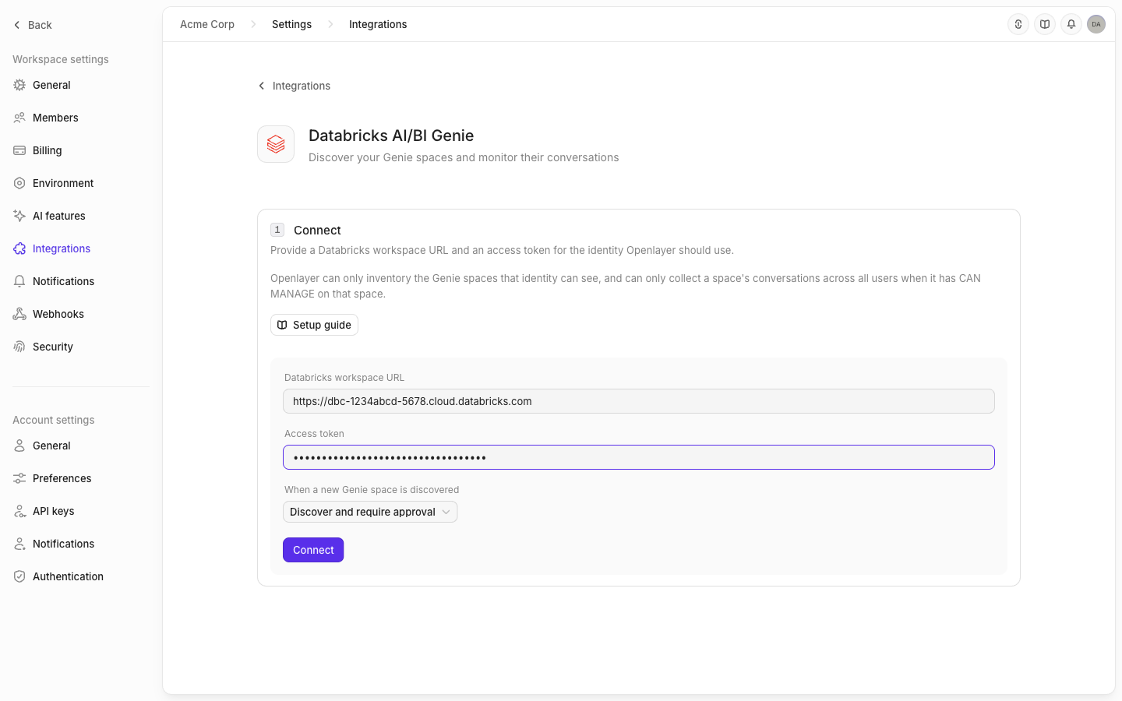Click the Account settings section label

(x=54, y=420)
